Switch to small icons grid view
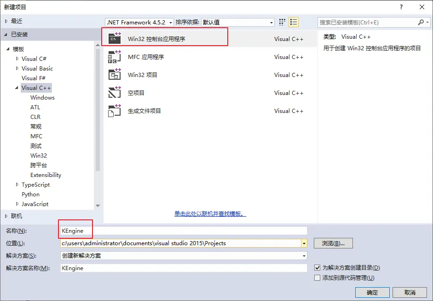Image resolution: width=433 pixels, height=301 pixels. tap(282, 22)
